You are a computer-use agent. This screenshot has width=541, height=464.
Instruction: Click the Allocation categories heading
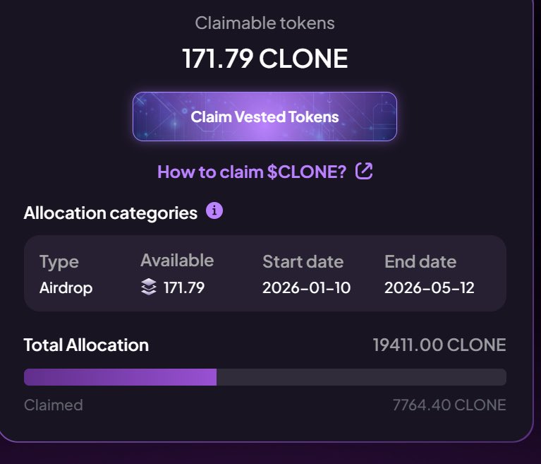(111, 213)
